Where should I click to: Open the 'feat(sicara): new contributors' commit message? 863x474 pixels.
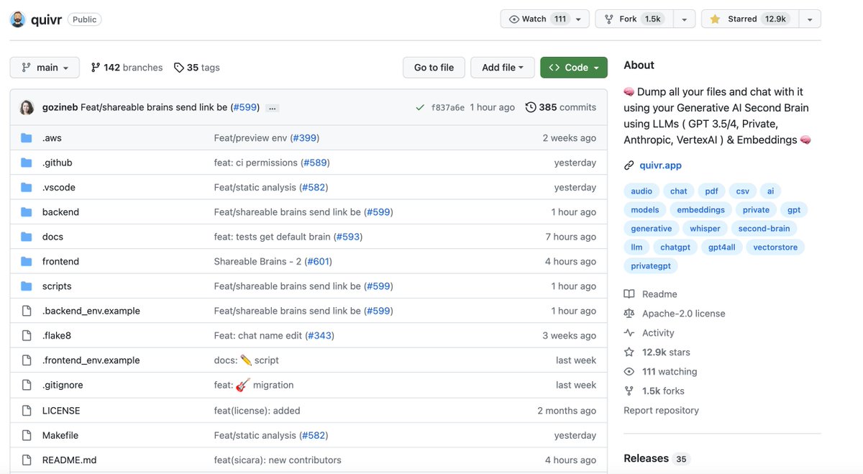(x=278, y=460)
